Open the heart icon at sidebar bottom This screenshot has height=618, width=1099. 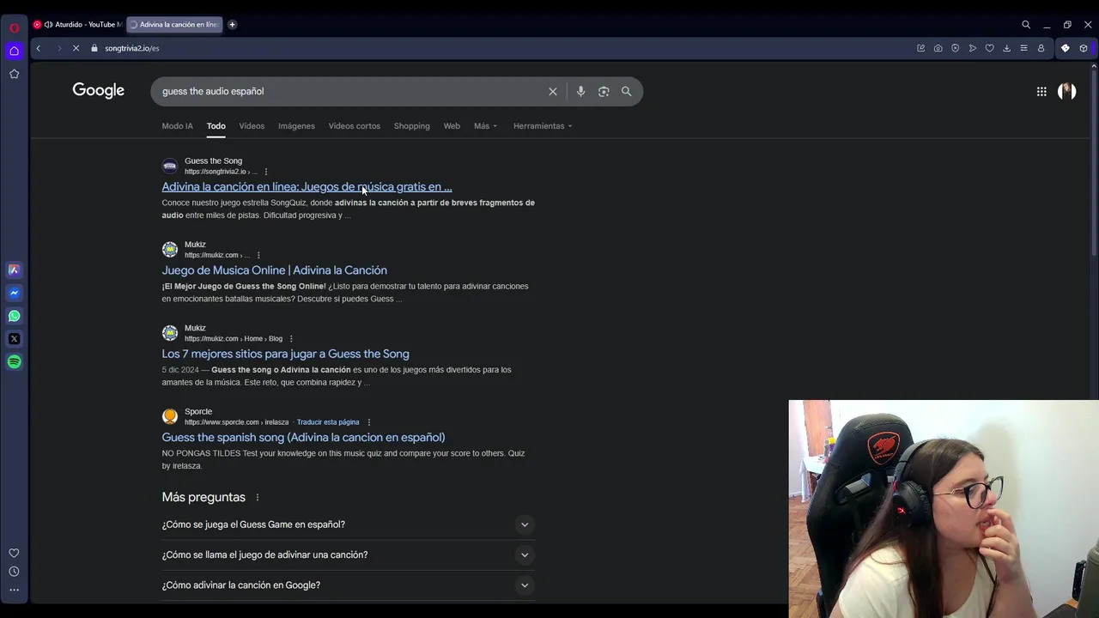point(14,554)
